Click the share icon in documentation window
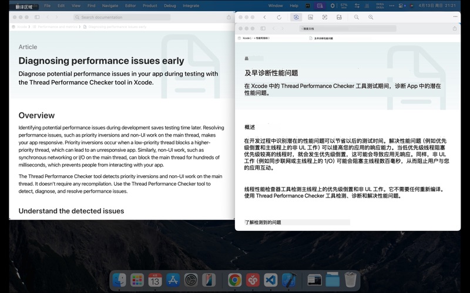Screen dimensions: 470x293 pyautogui.click(x=229, y=18)
